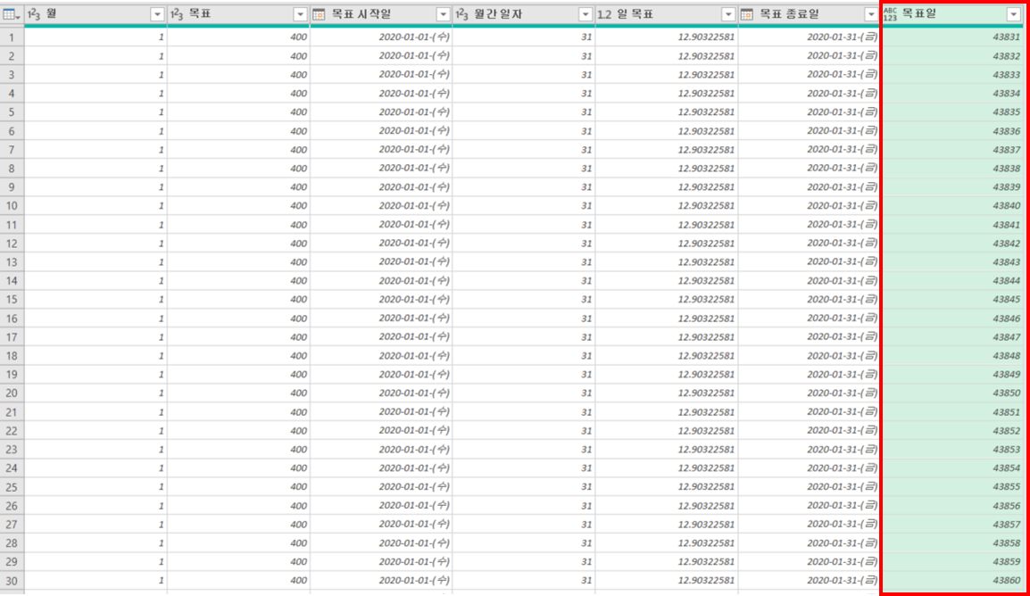Expand the 목표 시작일 column filter arrow
Viewport: 1030px width, 596px height.
pos(444,14)
